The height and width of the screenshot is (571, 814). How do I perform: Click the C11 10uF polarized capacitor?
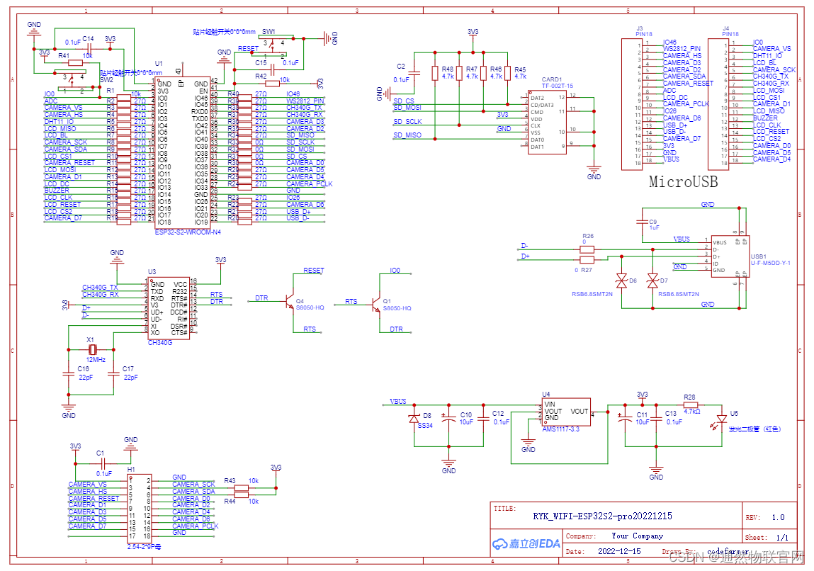(625, 419)
